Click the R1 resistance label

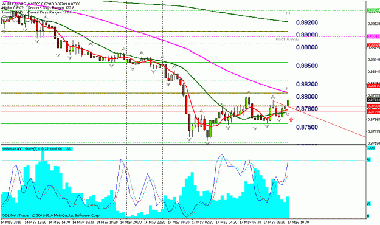click(x=288, y=13)
